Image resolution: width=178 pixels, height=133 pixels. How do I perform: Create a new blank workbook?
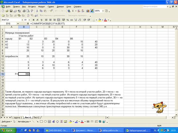(3, 11)
